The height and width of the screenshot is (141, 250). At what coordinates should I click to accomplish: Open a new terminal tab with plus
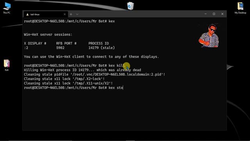[71, 14]
